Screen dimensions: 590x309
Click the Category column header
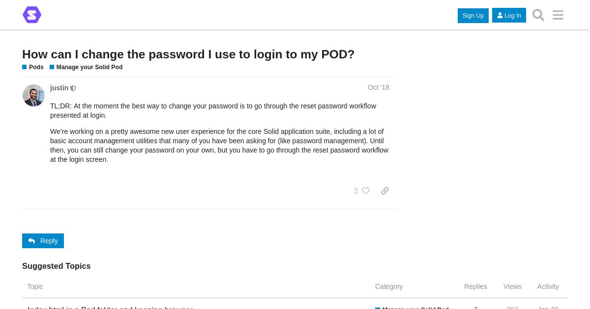pos(389,286)
